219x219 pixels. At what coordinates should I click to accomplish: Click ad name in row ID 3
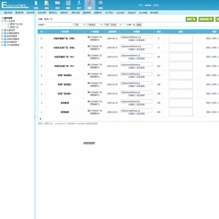click(x=65, y=94)
